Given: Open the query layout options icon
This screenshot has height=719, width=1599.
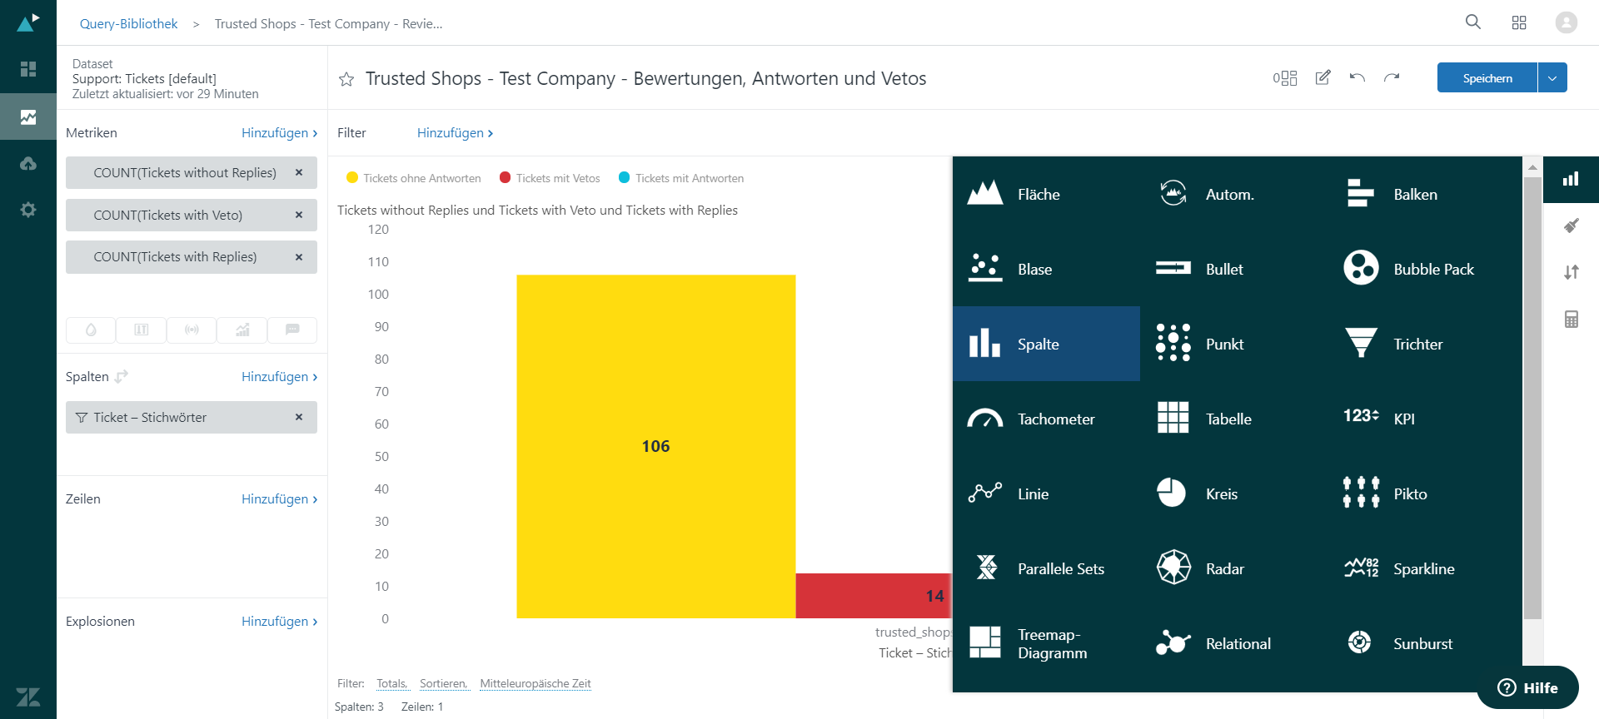Looking at the screenshot, I should (x=1285, y=78).
